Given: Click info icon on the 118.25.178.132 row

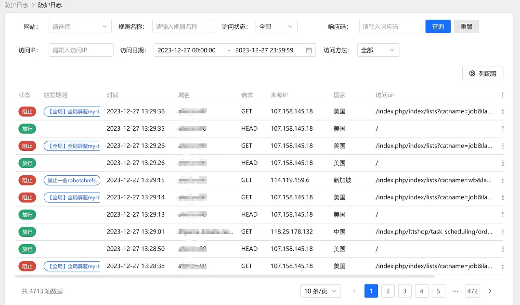Looking at the screenshot, I should coord(502,232).
